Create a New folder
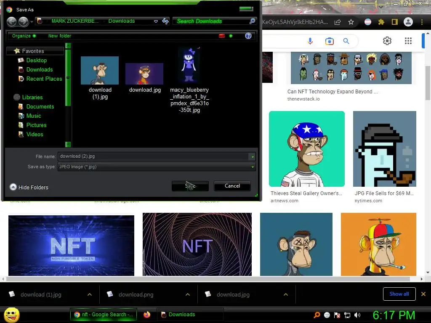Viewport: 431px width, 323px height. (x=60, y=36)
